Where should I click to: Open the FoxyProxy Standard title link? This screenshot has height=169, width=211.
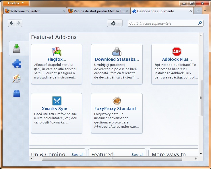click(117, 109)
